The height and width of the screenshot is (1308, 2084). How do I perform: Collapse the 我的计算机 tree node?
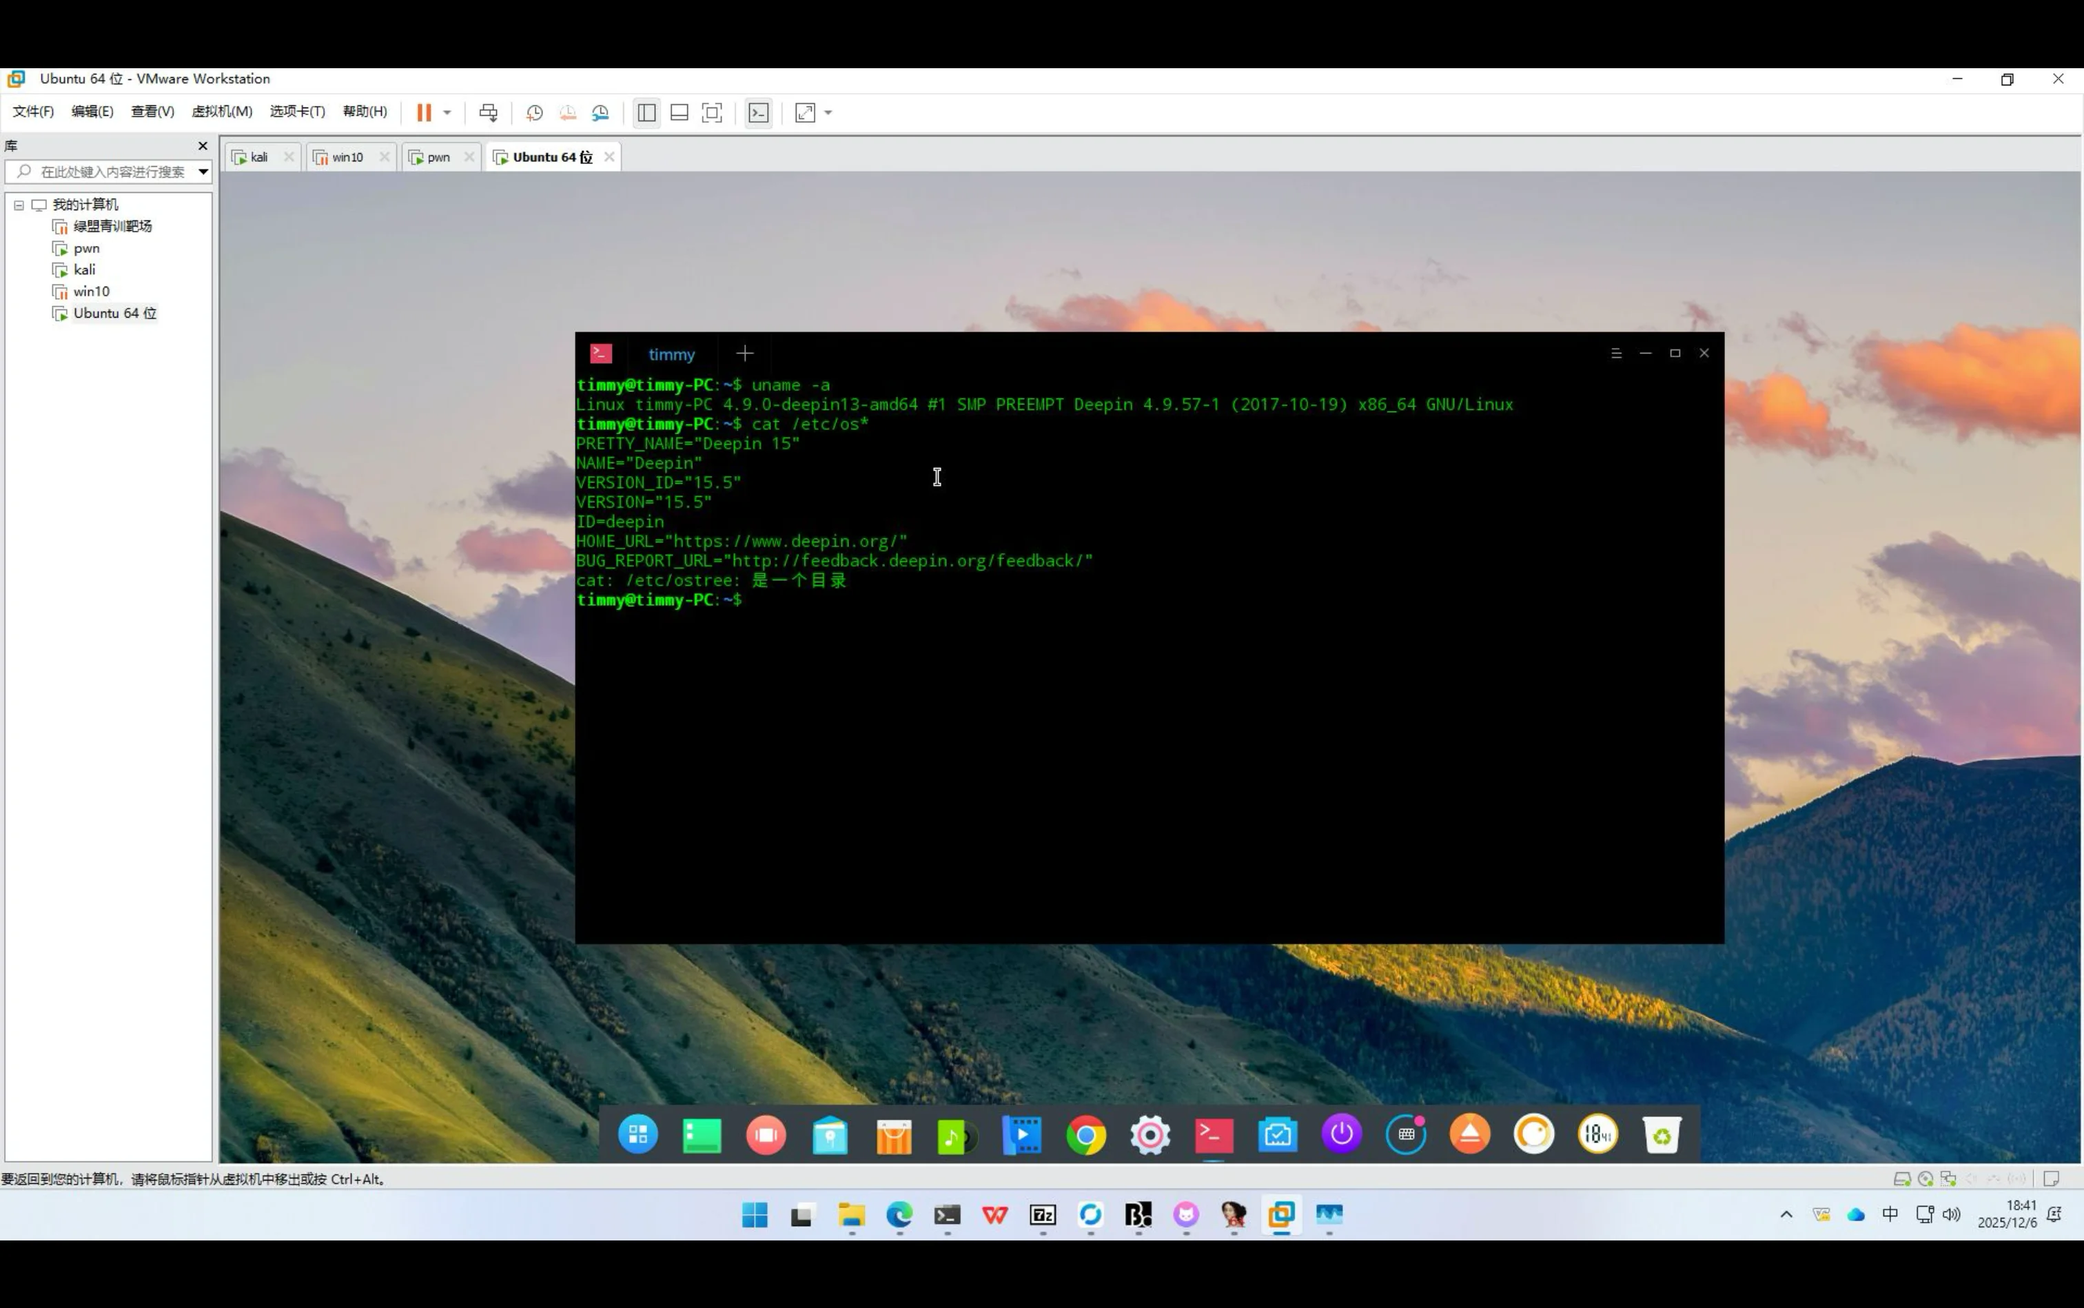(x=19, y=205)
